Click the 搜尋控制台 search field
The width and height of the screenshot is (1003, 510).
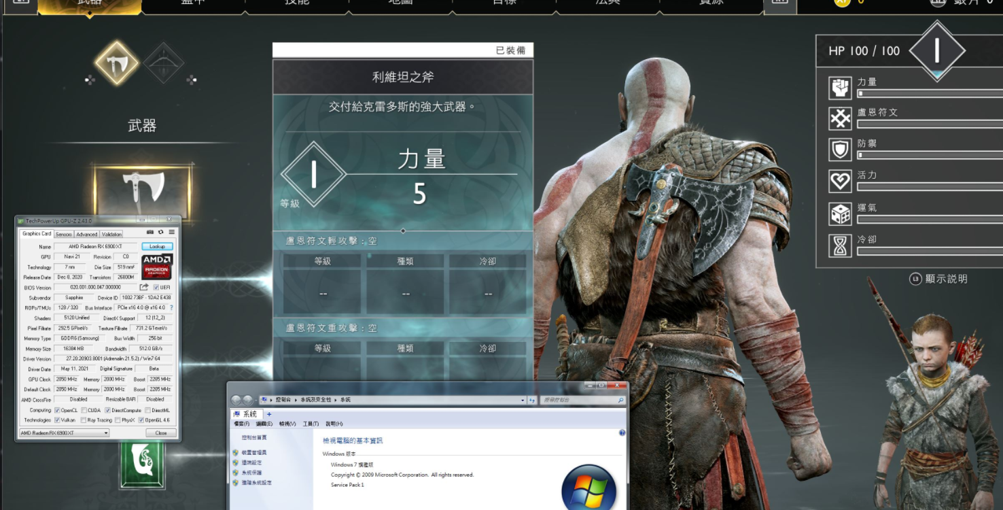coord(581,401)
